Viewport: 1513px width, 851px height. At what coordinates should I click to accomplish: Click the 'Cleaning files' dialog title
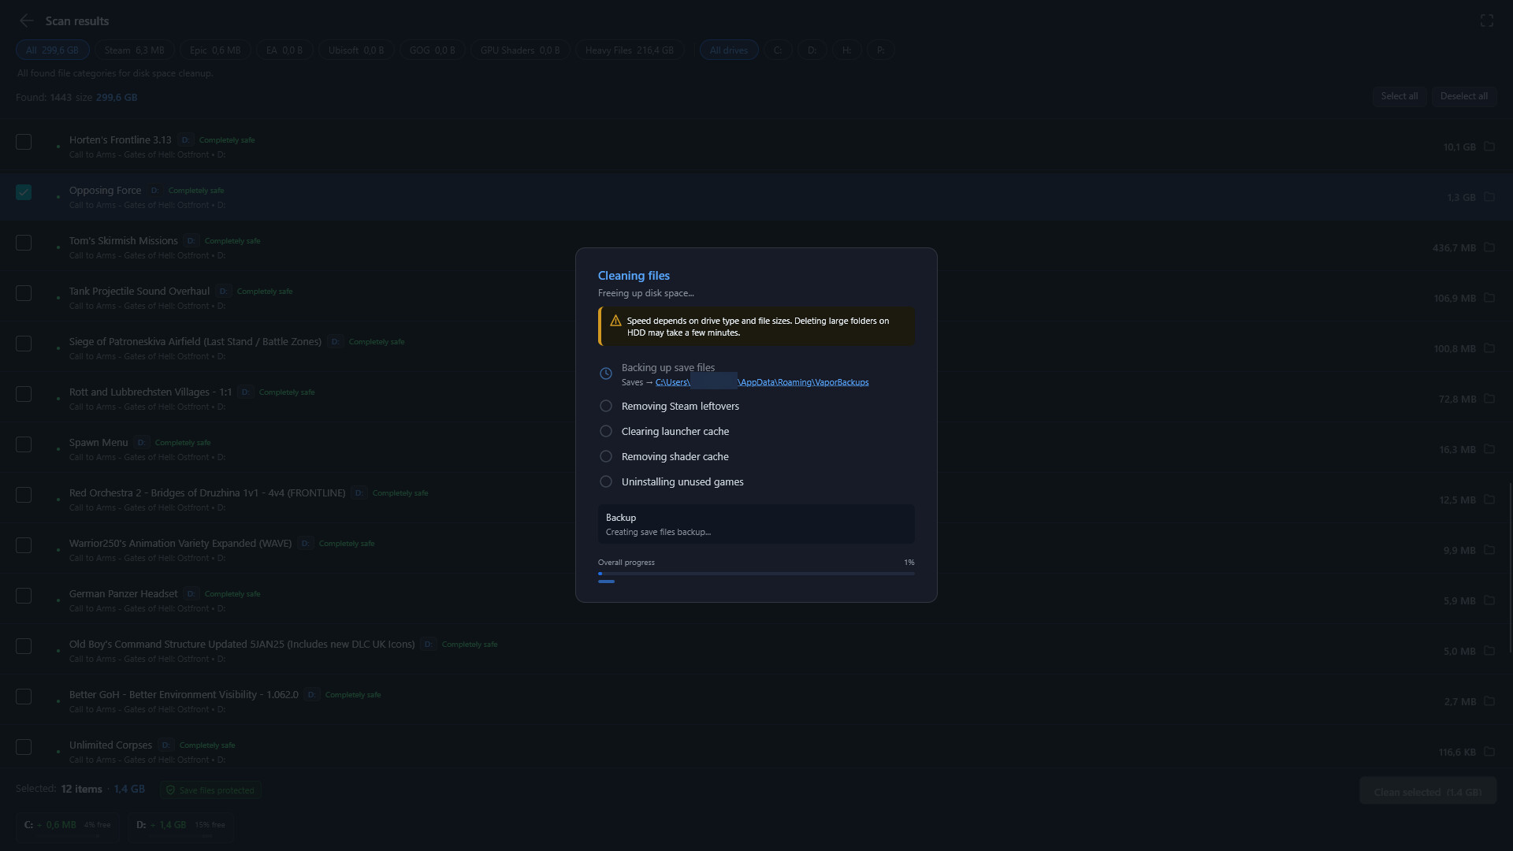click(634, 275)
